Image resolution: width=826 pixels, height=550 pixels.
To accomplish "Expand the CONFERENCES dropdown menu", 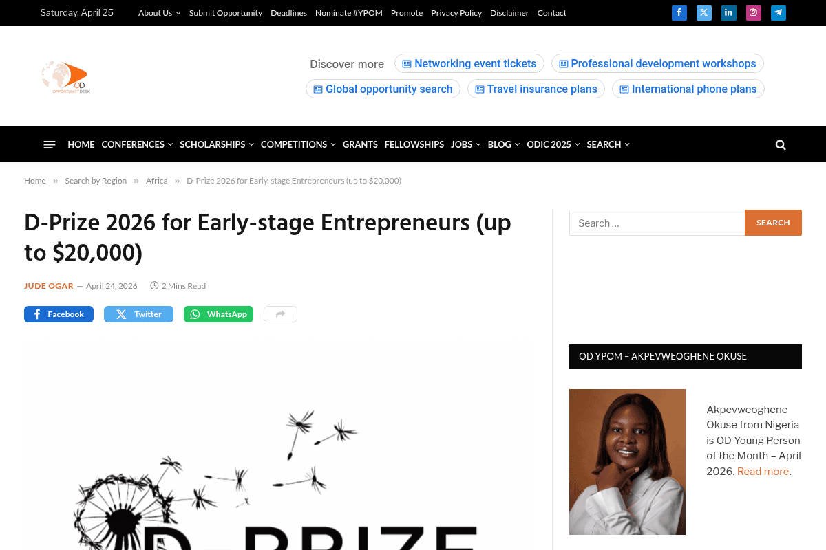I will point(133,144).
